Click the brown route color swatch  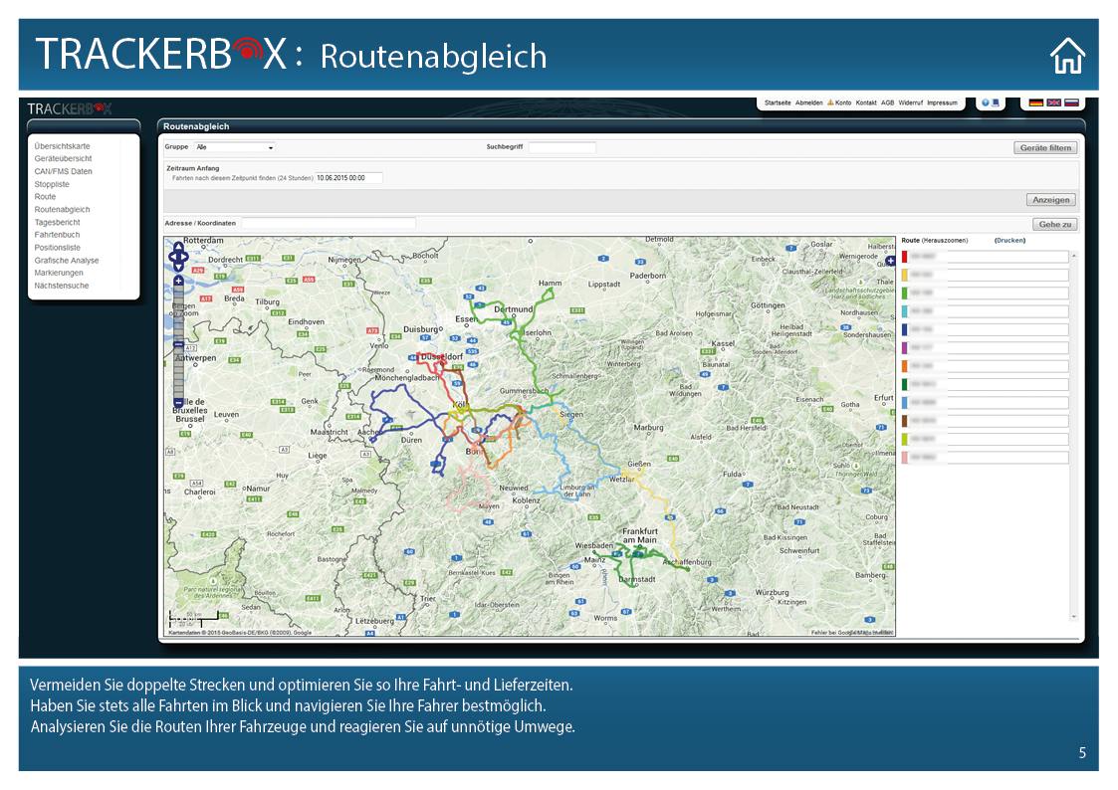pyautogui.click(x=905, y=421)
